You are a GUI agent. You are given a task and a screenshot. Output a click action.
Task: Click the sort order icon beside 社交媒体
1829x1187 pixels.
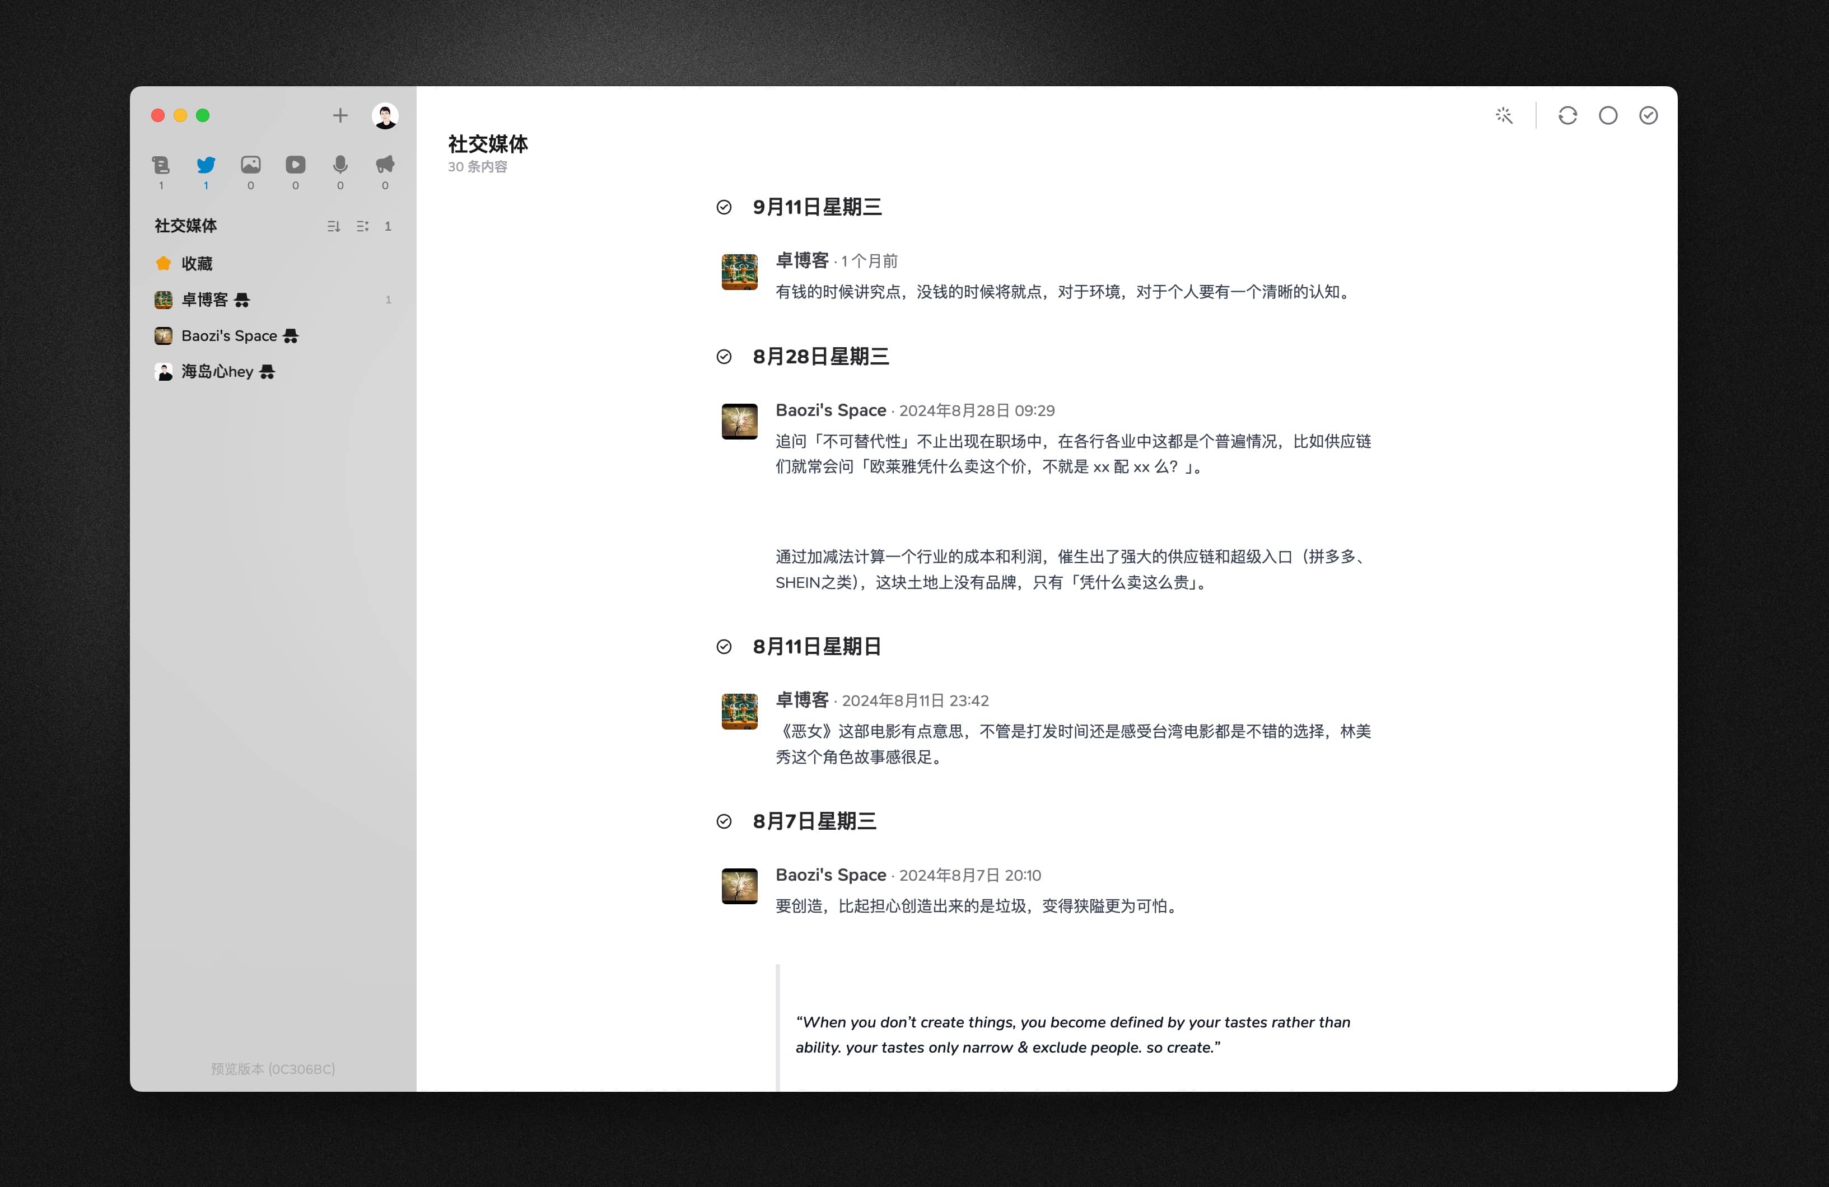tap(333, 226)
